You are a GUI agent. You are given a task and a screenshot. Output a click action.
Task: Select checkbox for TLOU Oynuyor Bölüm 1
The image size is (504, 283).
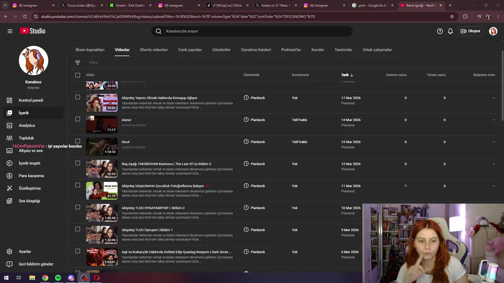coord(78,229)
